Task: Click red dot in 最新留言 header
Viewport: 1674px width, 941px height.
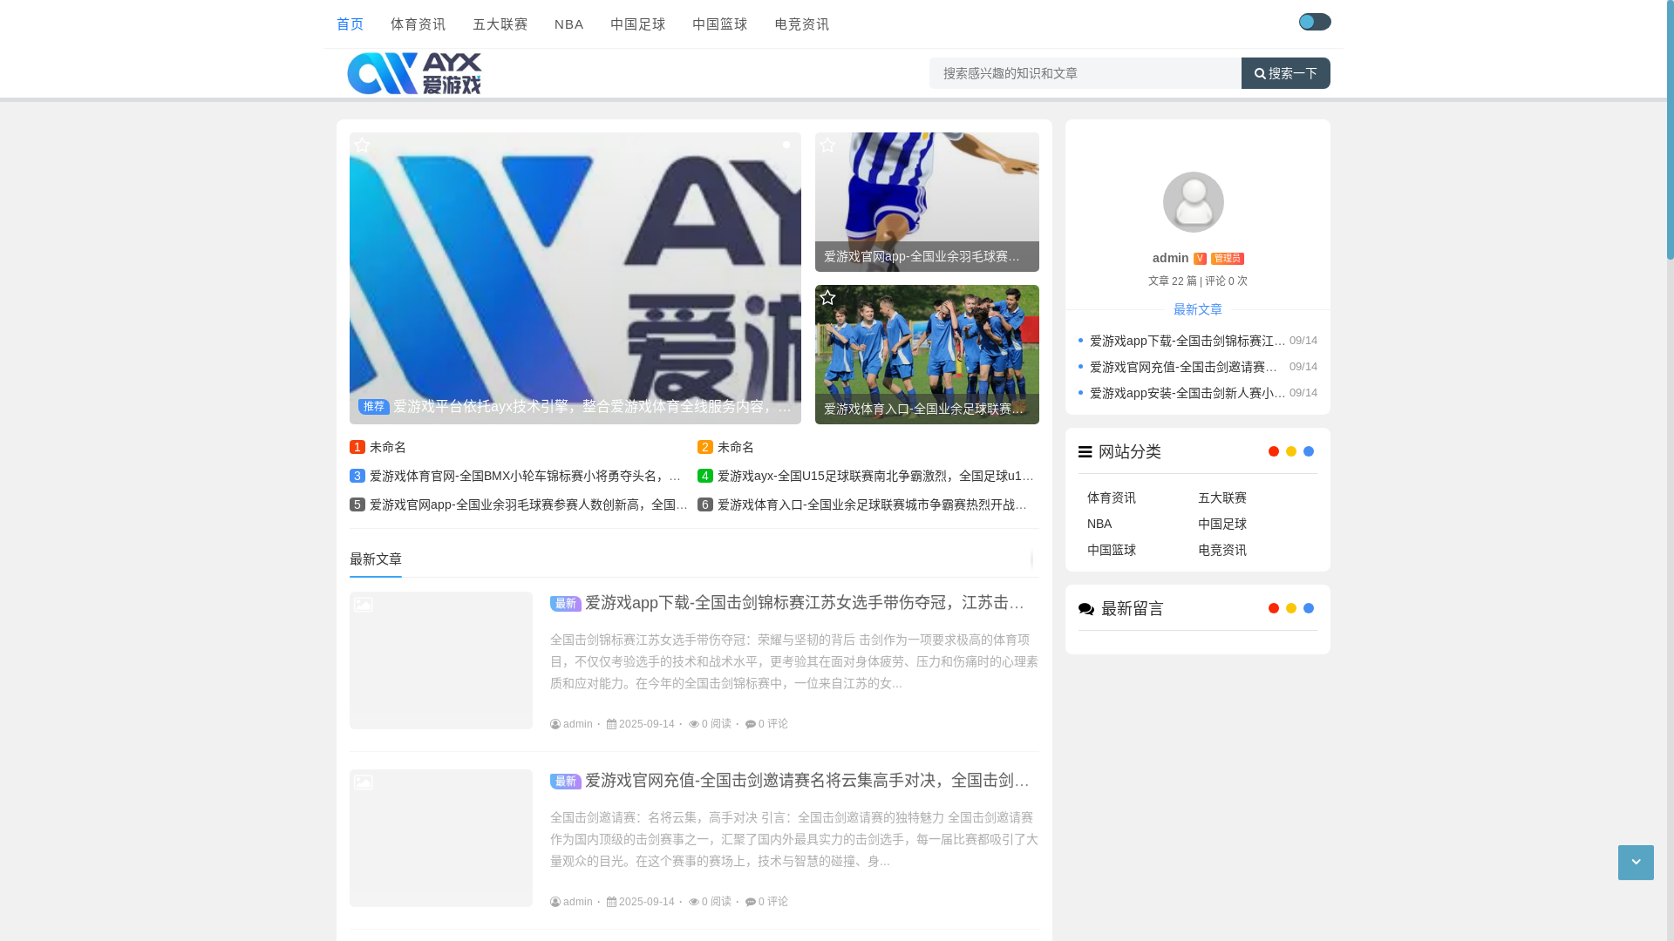Action: tap(1274, 608)
